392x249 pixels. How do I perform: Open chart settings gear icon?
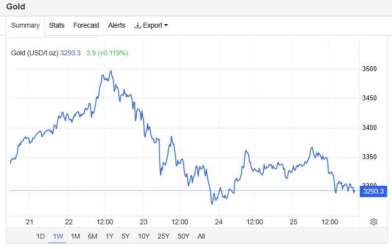coord(374,222)
